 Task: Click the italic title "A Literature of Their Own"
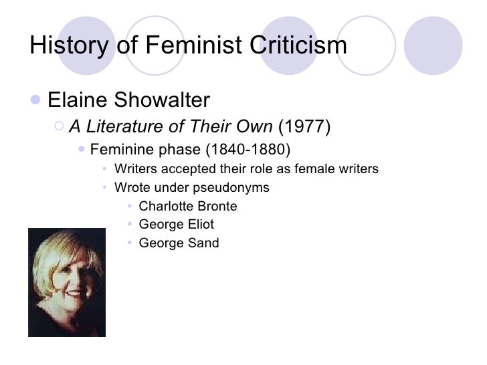pyautogui.click(x=171, y=127)
